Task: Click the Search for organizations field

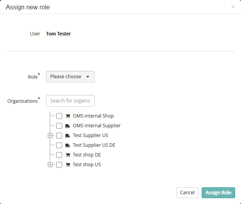Action: [70, 101]
